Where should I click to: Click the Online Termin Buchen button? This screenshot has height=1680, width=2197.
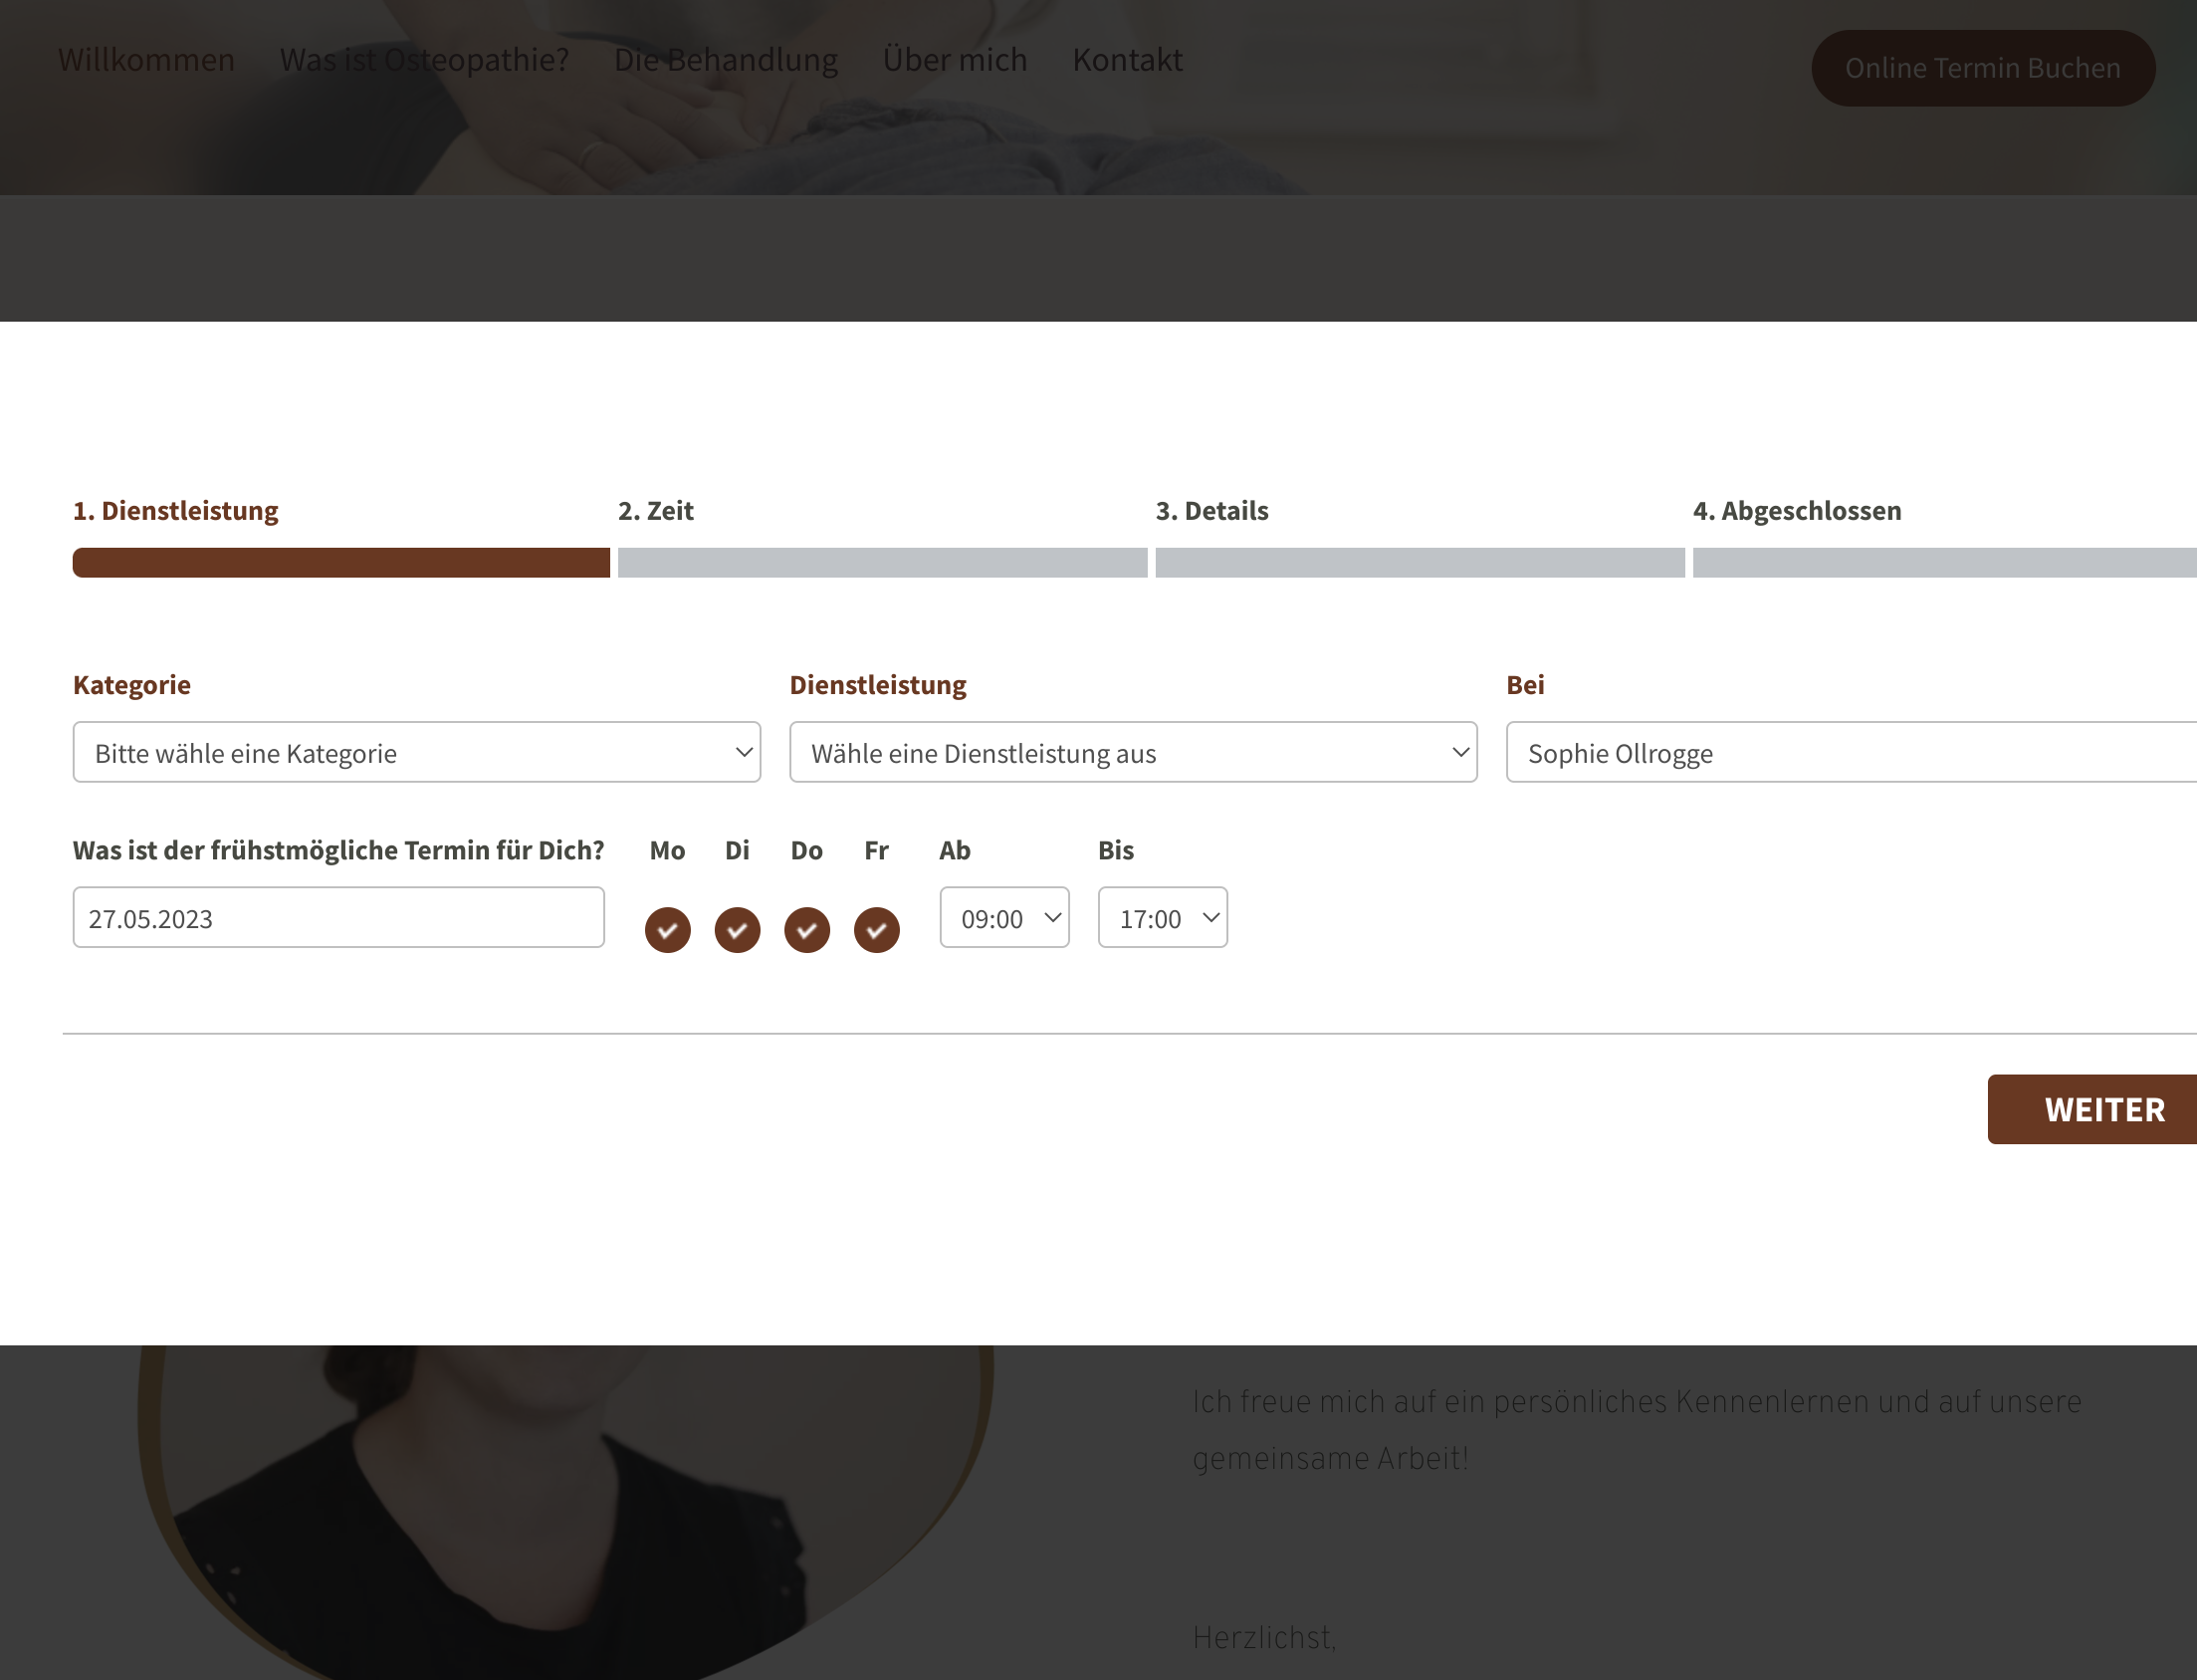(x=1983, y=68)
